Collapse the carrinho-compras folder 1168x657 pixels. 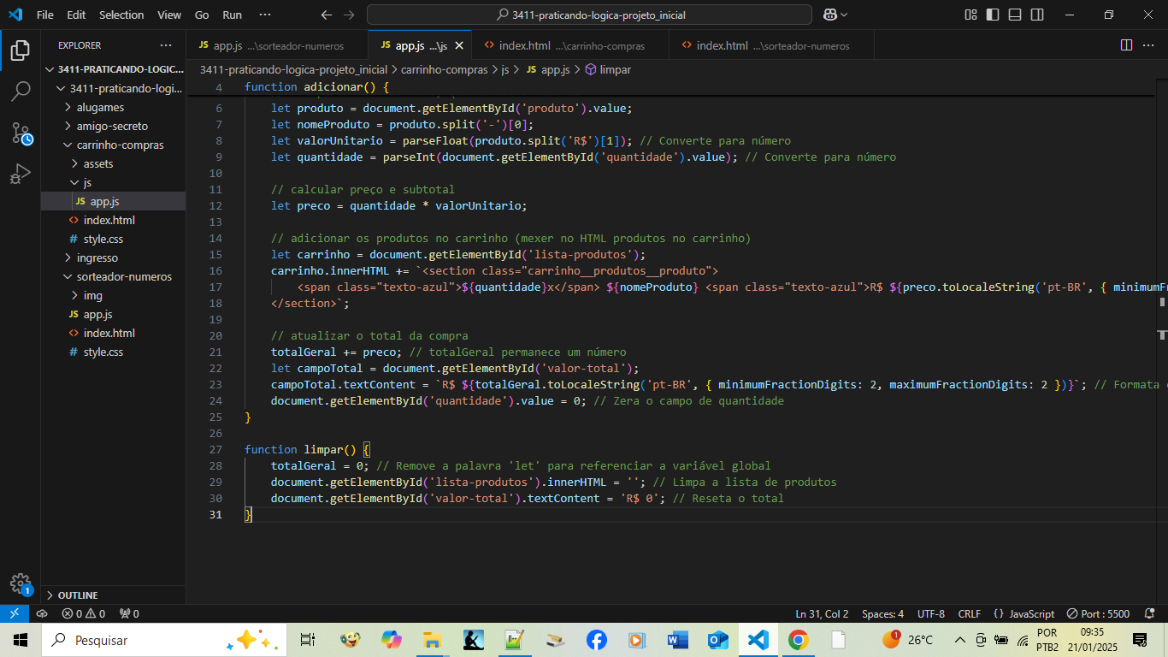pyautogui.click(x=114, y=145)
